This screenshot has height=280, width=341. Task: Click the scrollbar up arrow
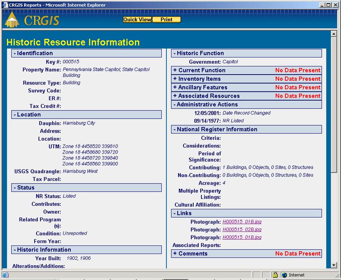point(334,34)
